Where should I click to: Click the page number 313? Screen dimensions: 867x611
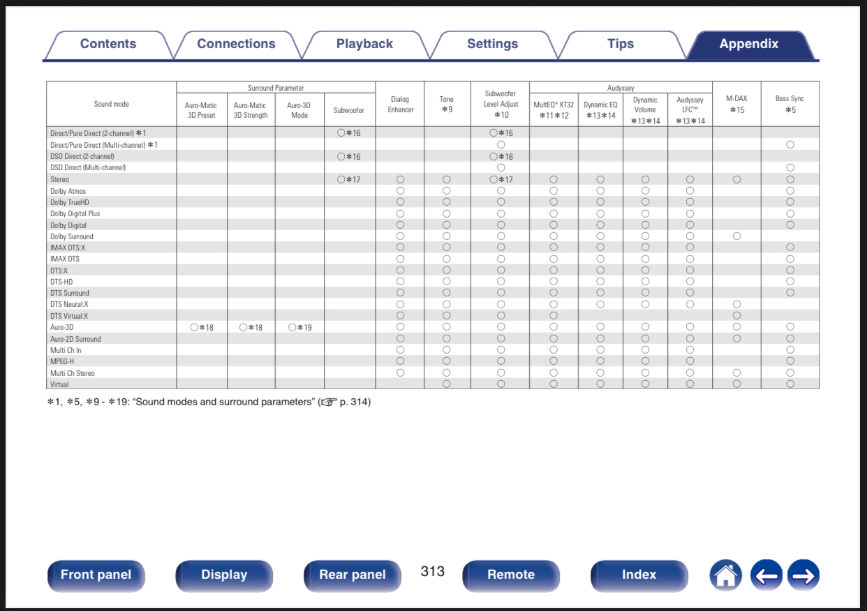click(432, 571)
